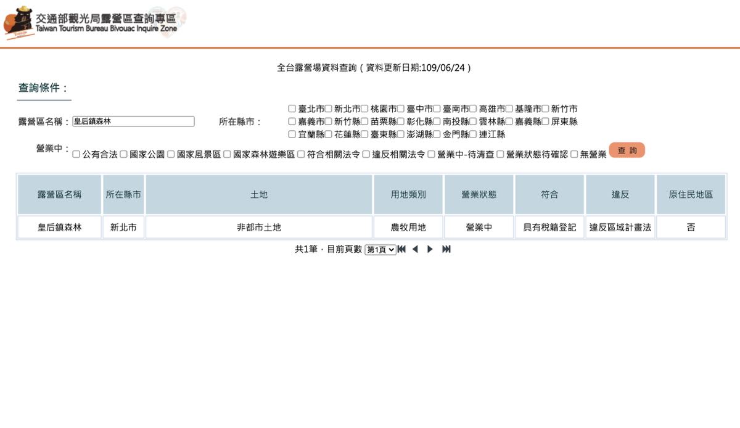Screen dimensions: 740x428
Task: Toggle the 高雄市 checkbox
Action: click(x=473, y=109)
